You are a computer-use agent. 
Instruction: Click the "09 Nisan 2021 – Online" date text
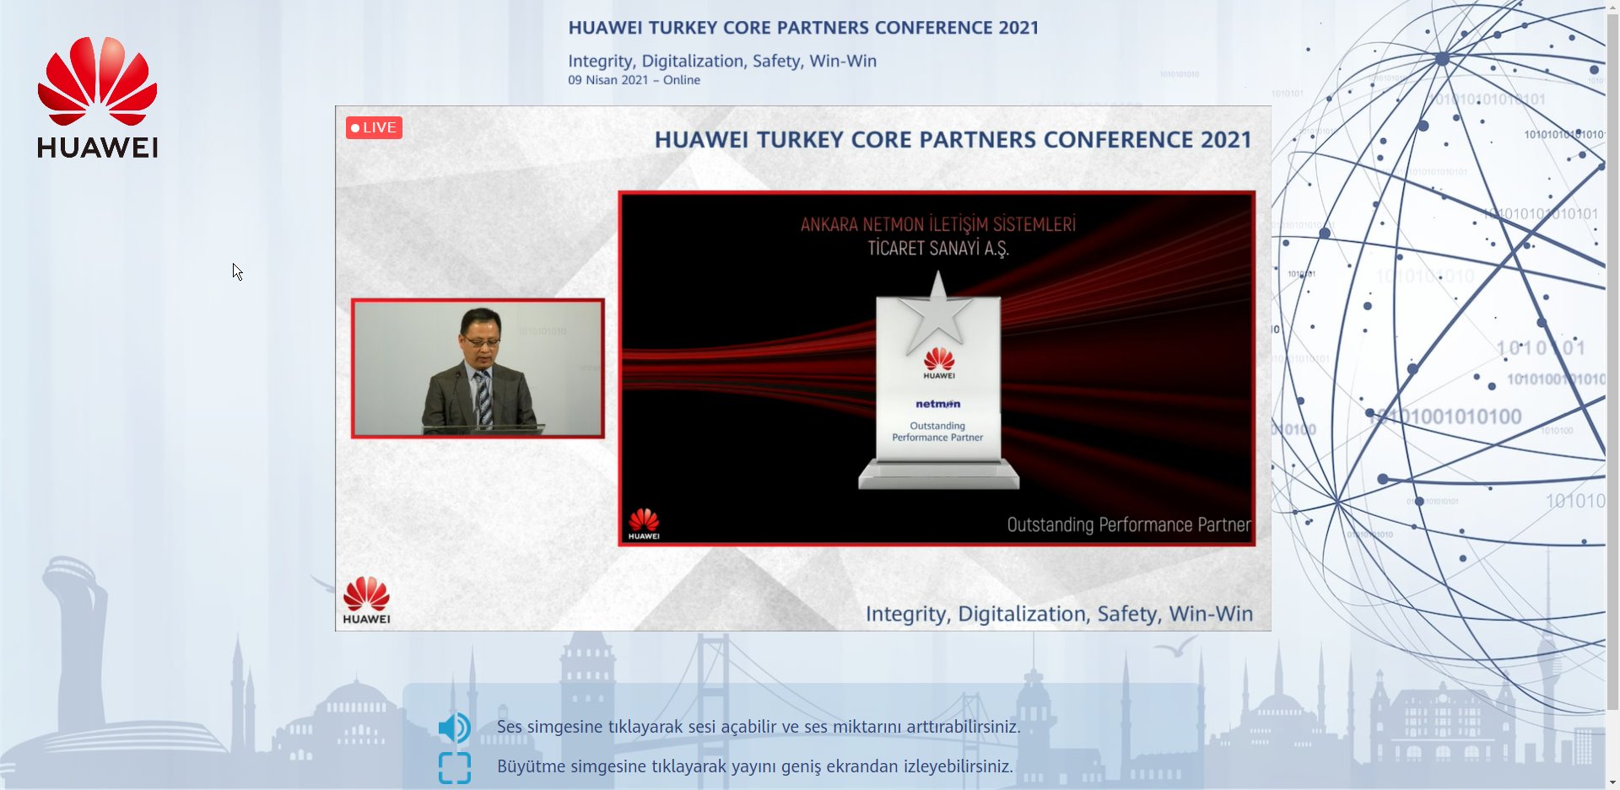coord(634,80)
